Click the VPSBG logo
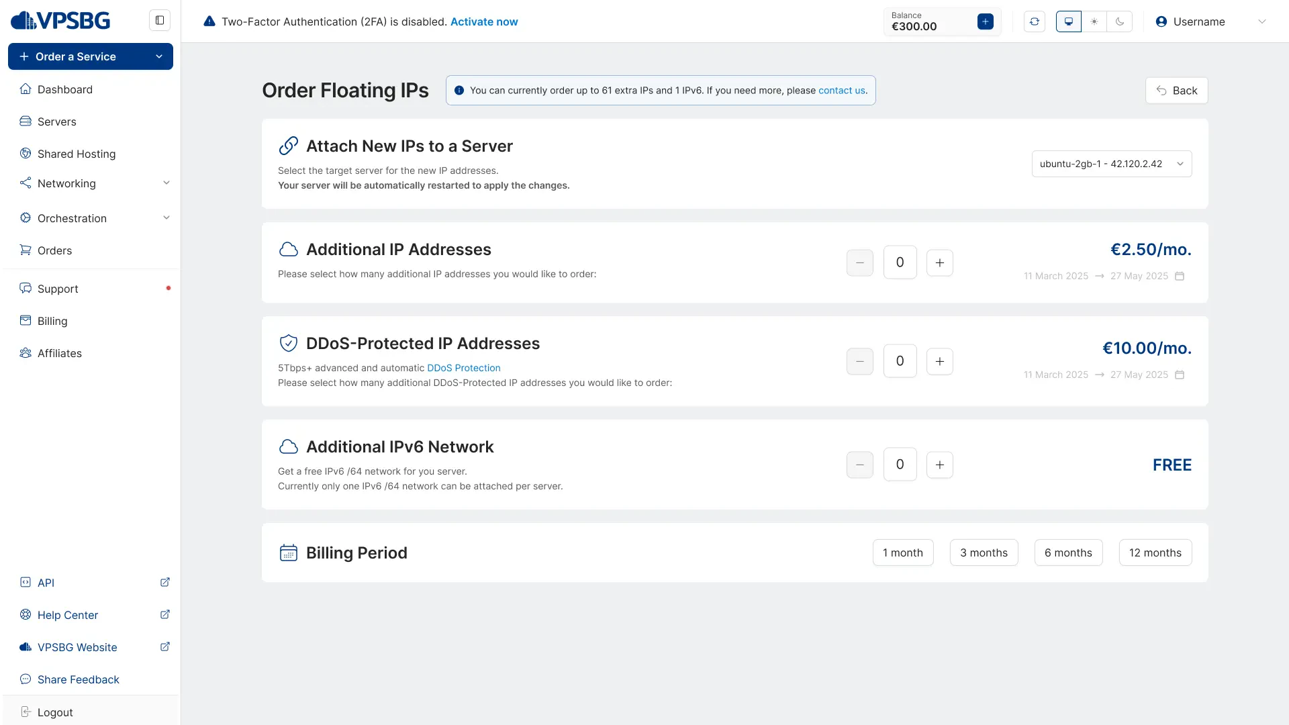Viewport: 1289px width, 725px height. coord(60,20)
